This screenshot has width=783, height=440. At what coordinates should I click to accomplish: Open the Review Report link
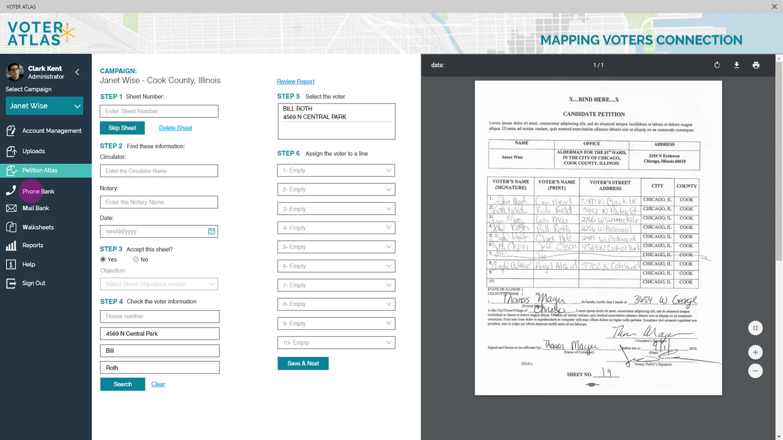pos(296,82)
